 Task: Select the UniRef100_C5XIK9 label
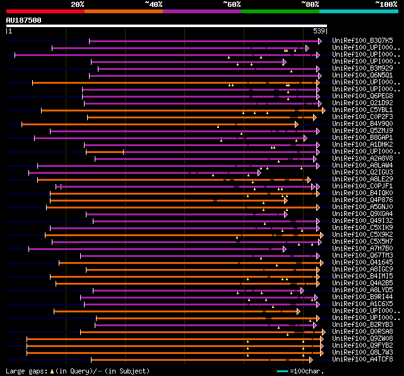[x=362, y=228]
